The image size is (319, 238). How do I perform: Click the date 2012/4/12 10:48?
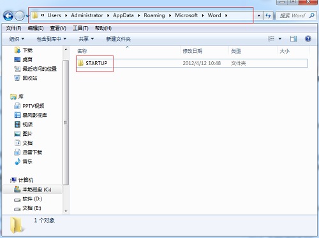tap(202, 63)
